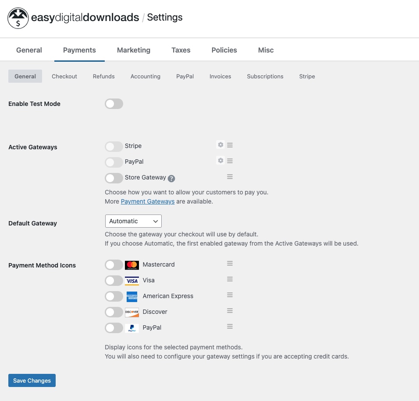Open the Invoices sub-tab
The width and height of the screenshot is (419, 401).
tap(220, 76)
